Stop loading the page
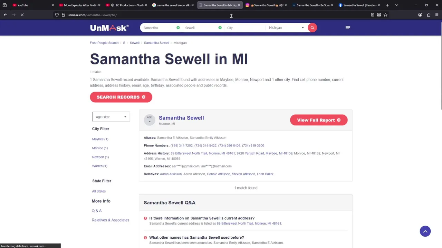Viewport: 442px width, 248px height. 22,15
